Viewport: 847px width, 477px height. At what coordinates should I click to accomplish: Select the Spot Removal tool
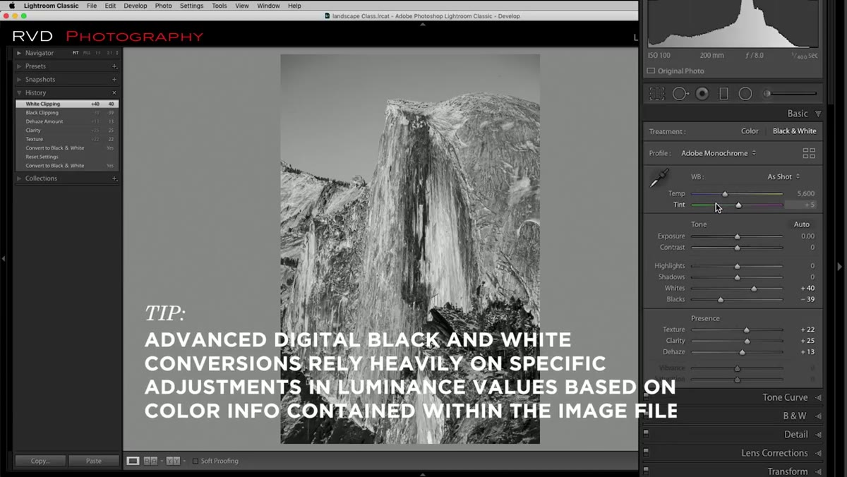point(680,94)
